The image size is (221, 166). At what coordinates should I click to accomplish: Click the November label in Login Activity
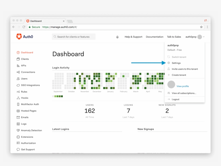pyautogui.click(x=85, y=91)
